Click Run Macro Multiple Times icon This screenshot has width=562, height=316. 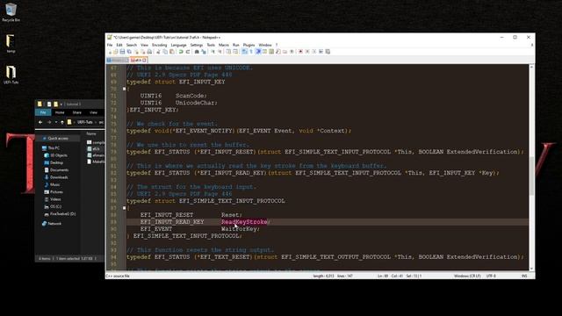coord(321,52)
